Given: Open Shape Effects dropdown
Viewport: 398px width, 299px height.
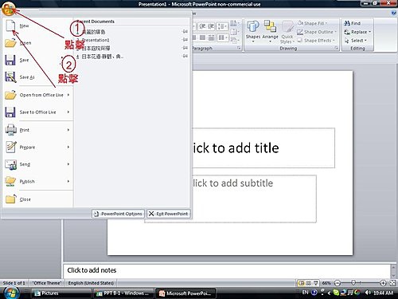Looking at the screenshot, I should (316, 41).
